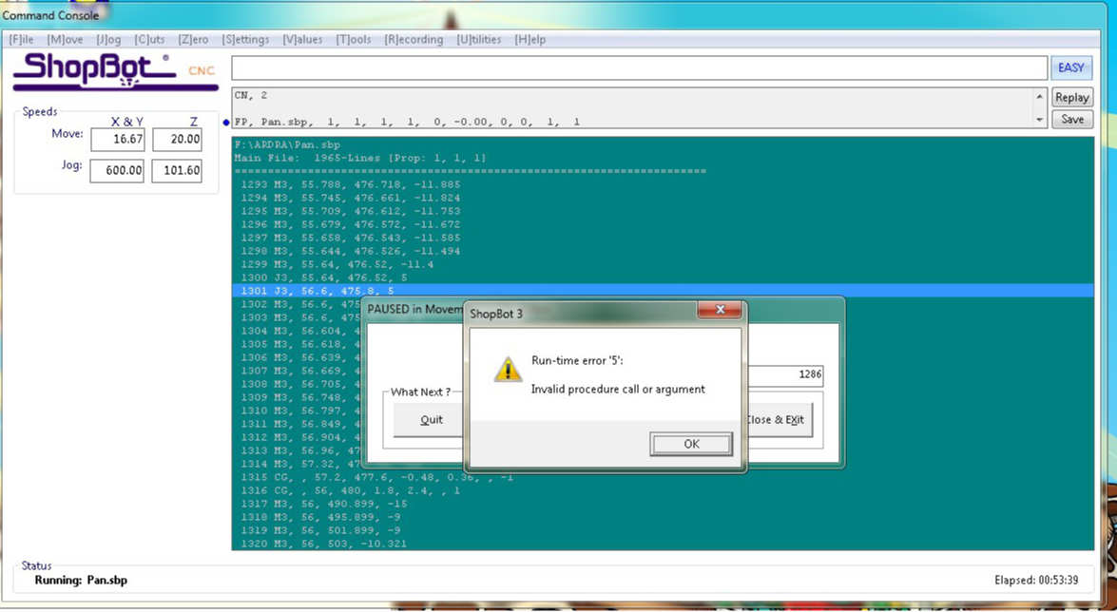
Task: Click OK in the run-time error dialog
Action: click(x=691, y=444)
